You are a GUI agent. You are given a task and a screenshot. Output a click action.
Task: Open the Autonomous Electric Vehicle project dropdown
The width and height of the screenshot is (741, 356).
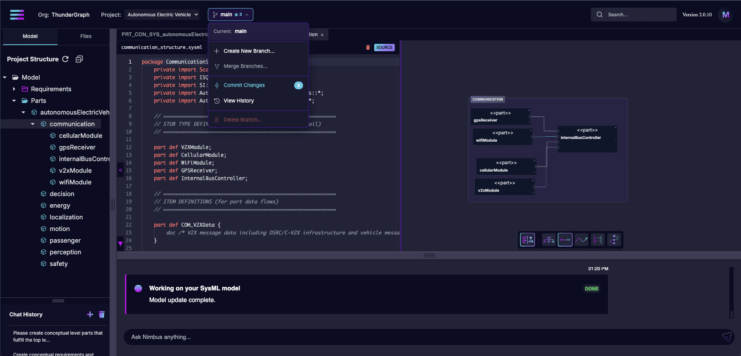[162, 14]
